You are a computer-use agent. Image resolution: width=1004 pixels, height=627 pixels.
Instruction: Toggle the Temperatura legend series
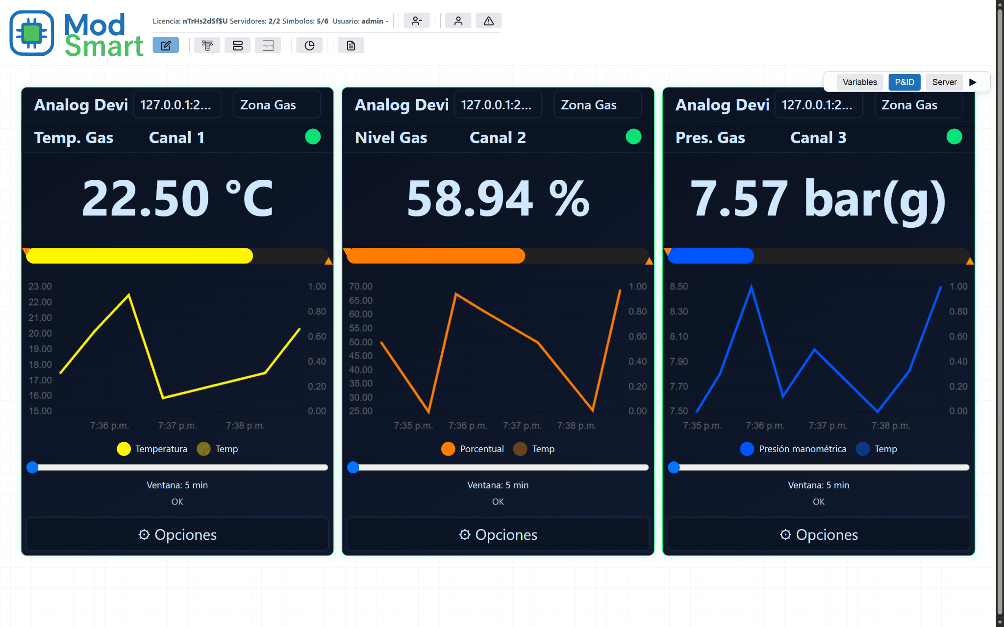[152, 449]
